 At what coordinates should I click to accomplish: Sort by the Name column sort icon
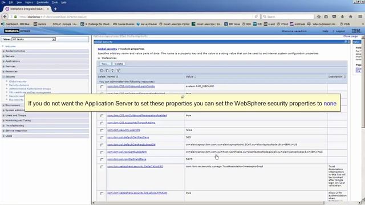[x=117, y=77]
